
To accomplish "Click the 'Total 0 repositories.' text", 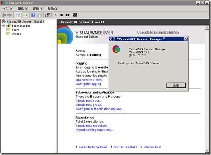I will (90, 122).
